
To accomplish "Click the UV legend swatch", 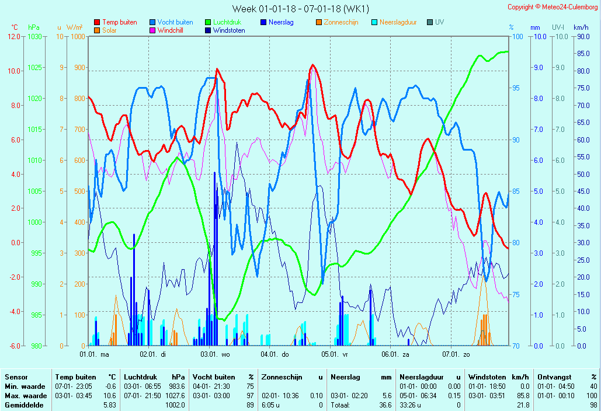I will (430, 22).
